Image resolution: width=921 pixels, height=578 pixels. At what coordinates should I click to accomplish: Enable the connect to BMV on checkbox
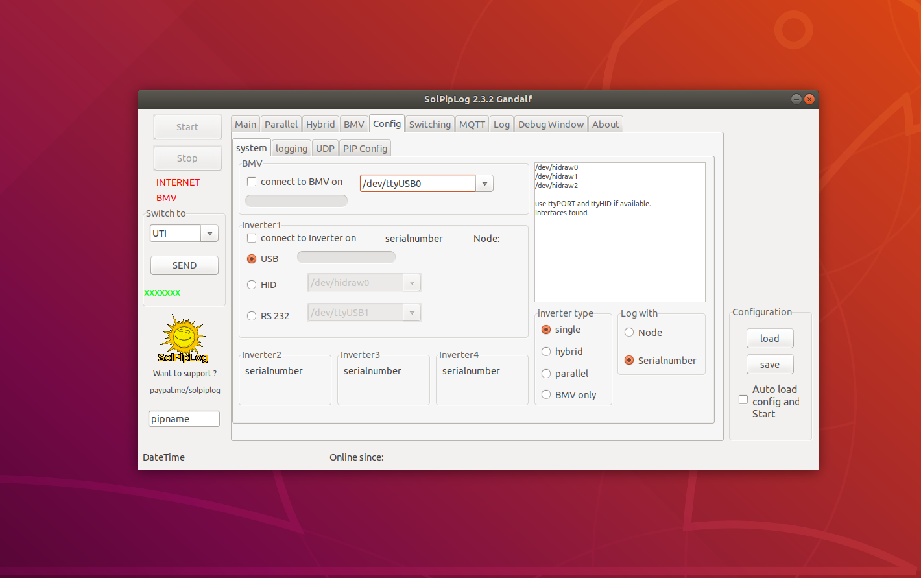pos(252,182)
